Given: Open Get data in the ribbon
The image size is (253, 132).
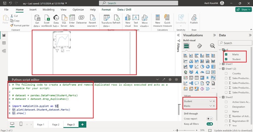Looking at the screenshot, I should coord(37,21).
